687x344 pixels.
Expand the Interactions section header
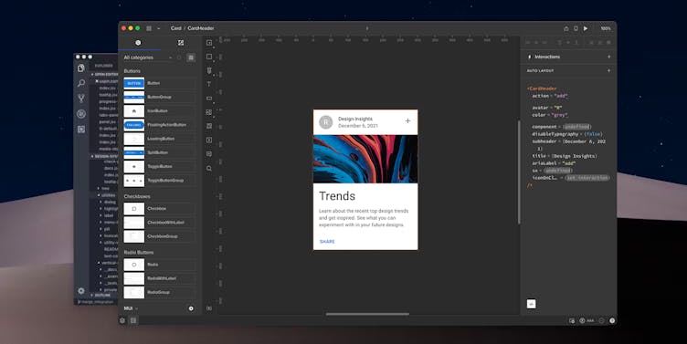[x=544, y=57]
